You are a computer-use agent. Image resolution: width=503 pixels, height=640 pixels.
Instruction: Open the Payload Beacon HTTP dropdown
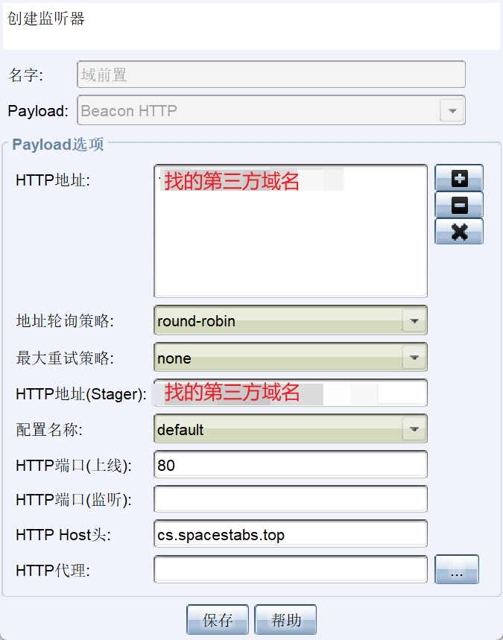[x=451, y=111]
